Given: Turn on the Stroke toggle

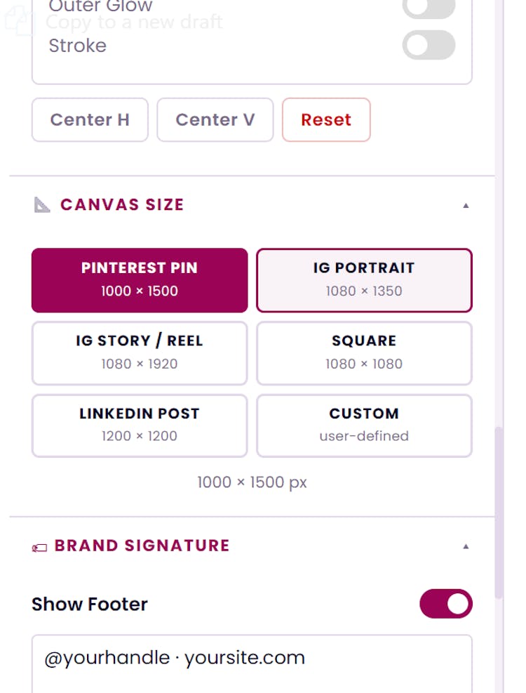Looking at the screenshot, I should click(429, 45).
